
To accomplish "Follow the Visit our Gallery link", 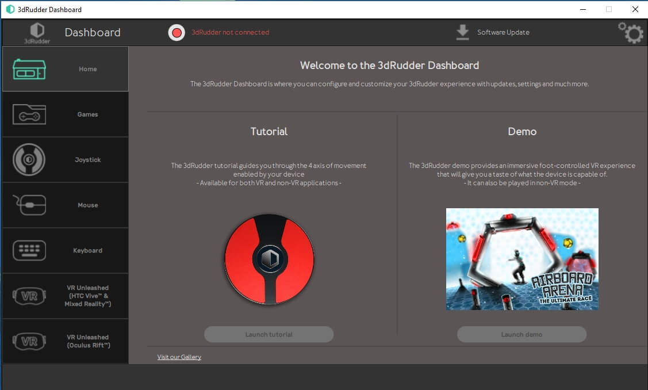I will [179, 357].
